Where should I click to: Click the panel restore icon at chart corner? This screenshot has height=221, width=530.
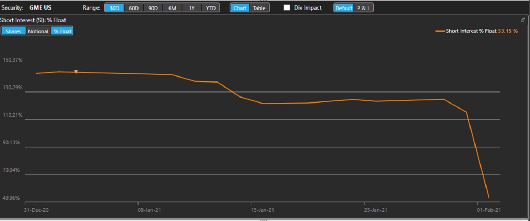click(x=523, y=20)
